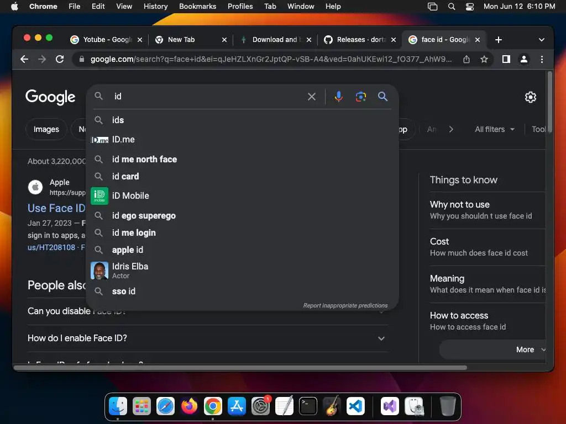Click Report inappropriate predictions
This screenshot has height=424, width=566.
pos(345,305)
